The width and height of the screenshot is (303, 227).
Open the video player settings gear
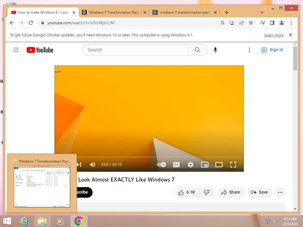point(191,164)
